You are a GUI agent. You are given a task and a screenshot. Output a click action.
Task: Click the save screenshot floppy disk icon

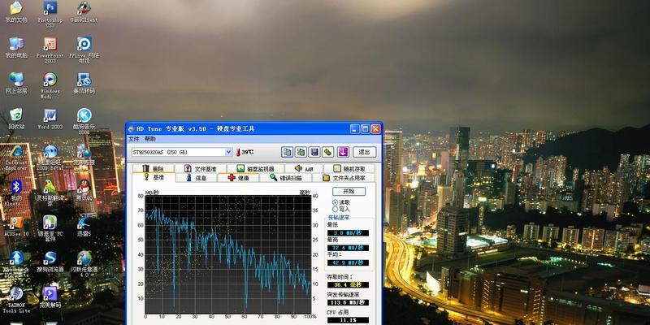pyautogui.click(x=314, y=152)
